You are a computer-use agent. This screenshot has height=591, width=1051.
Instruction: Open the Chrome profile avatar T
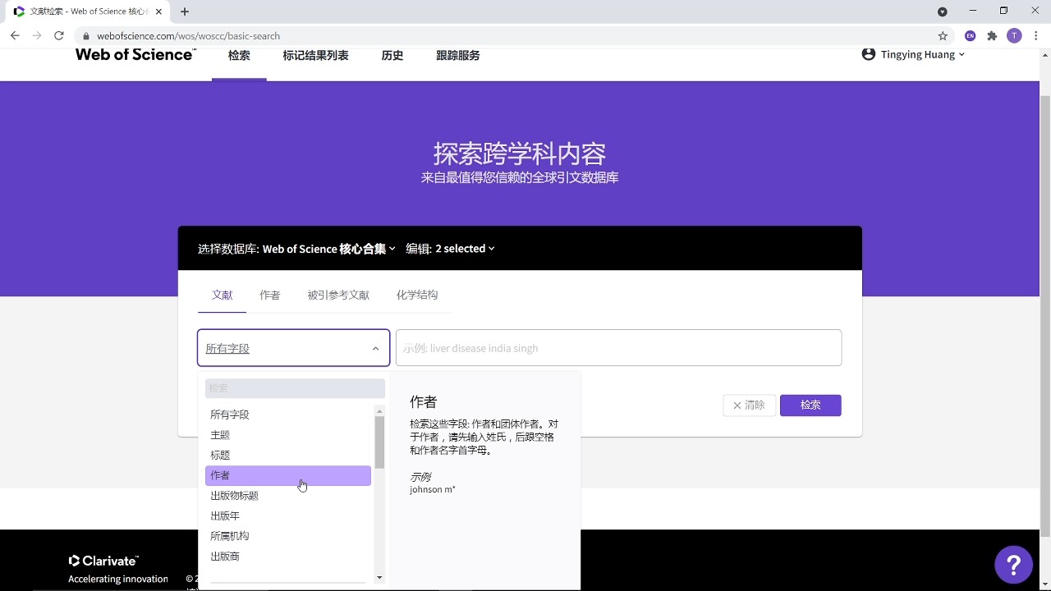click(x=1014, y=35)
